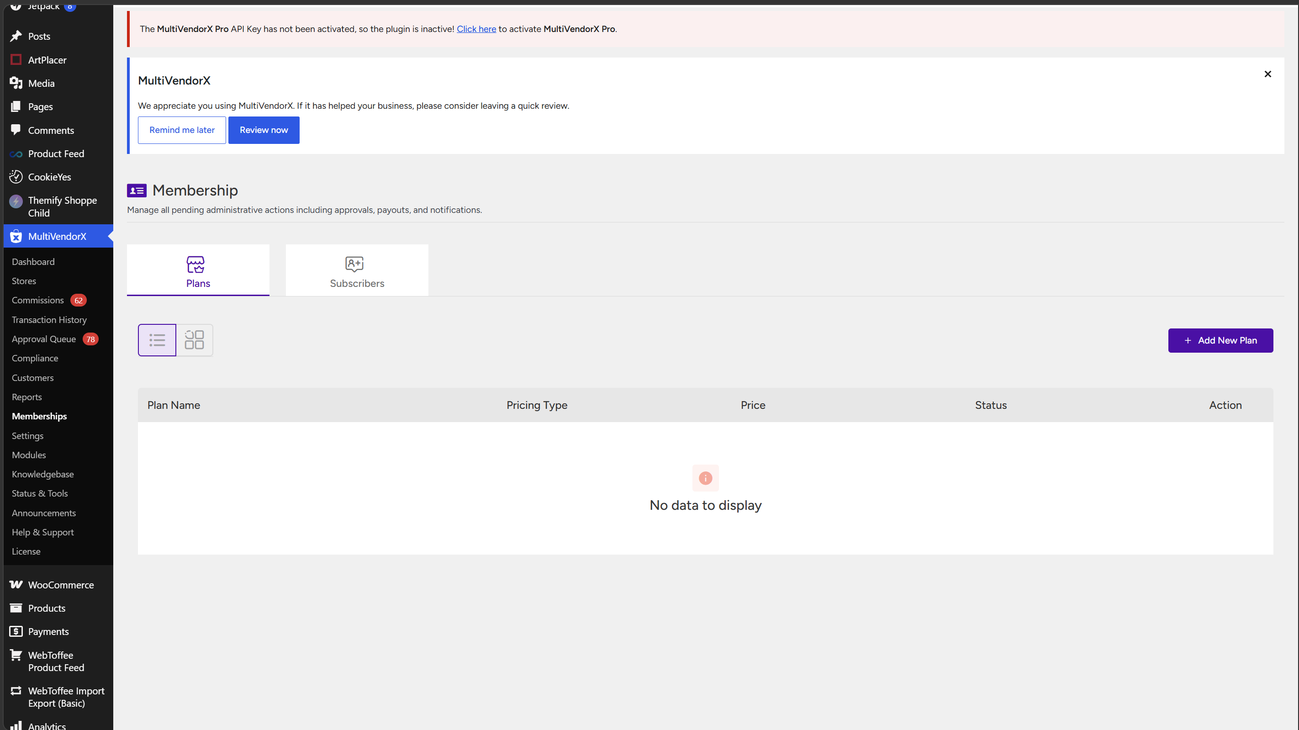Open the Knowledgebase submenu item
The width and height of the screenshot is (1299, 730).
coord(43,474)
